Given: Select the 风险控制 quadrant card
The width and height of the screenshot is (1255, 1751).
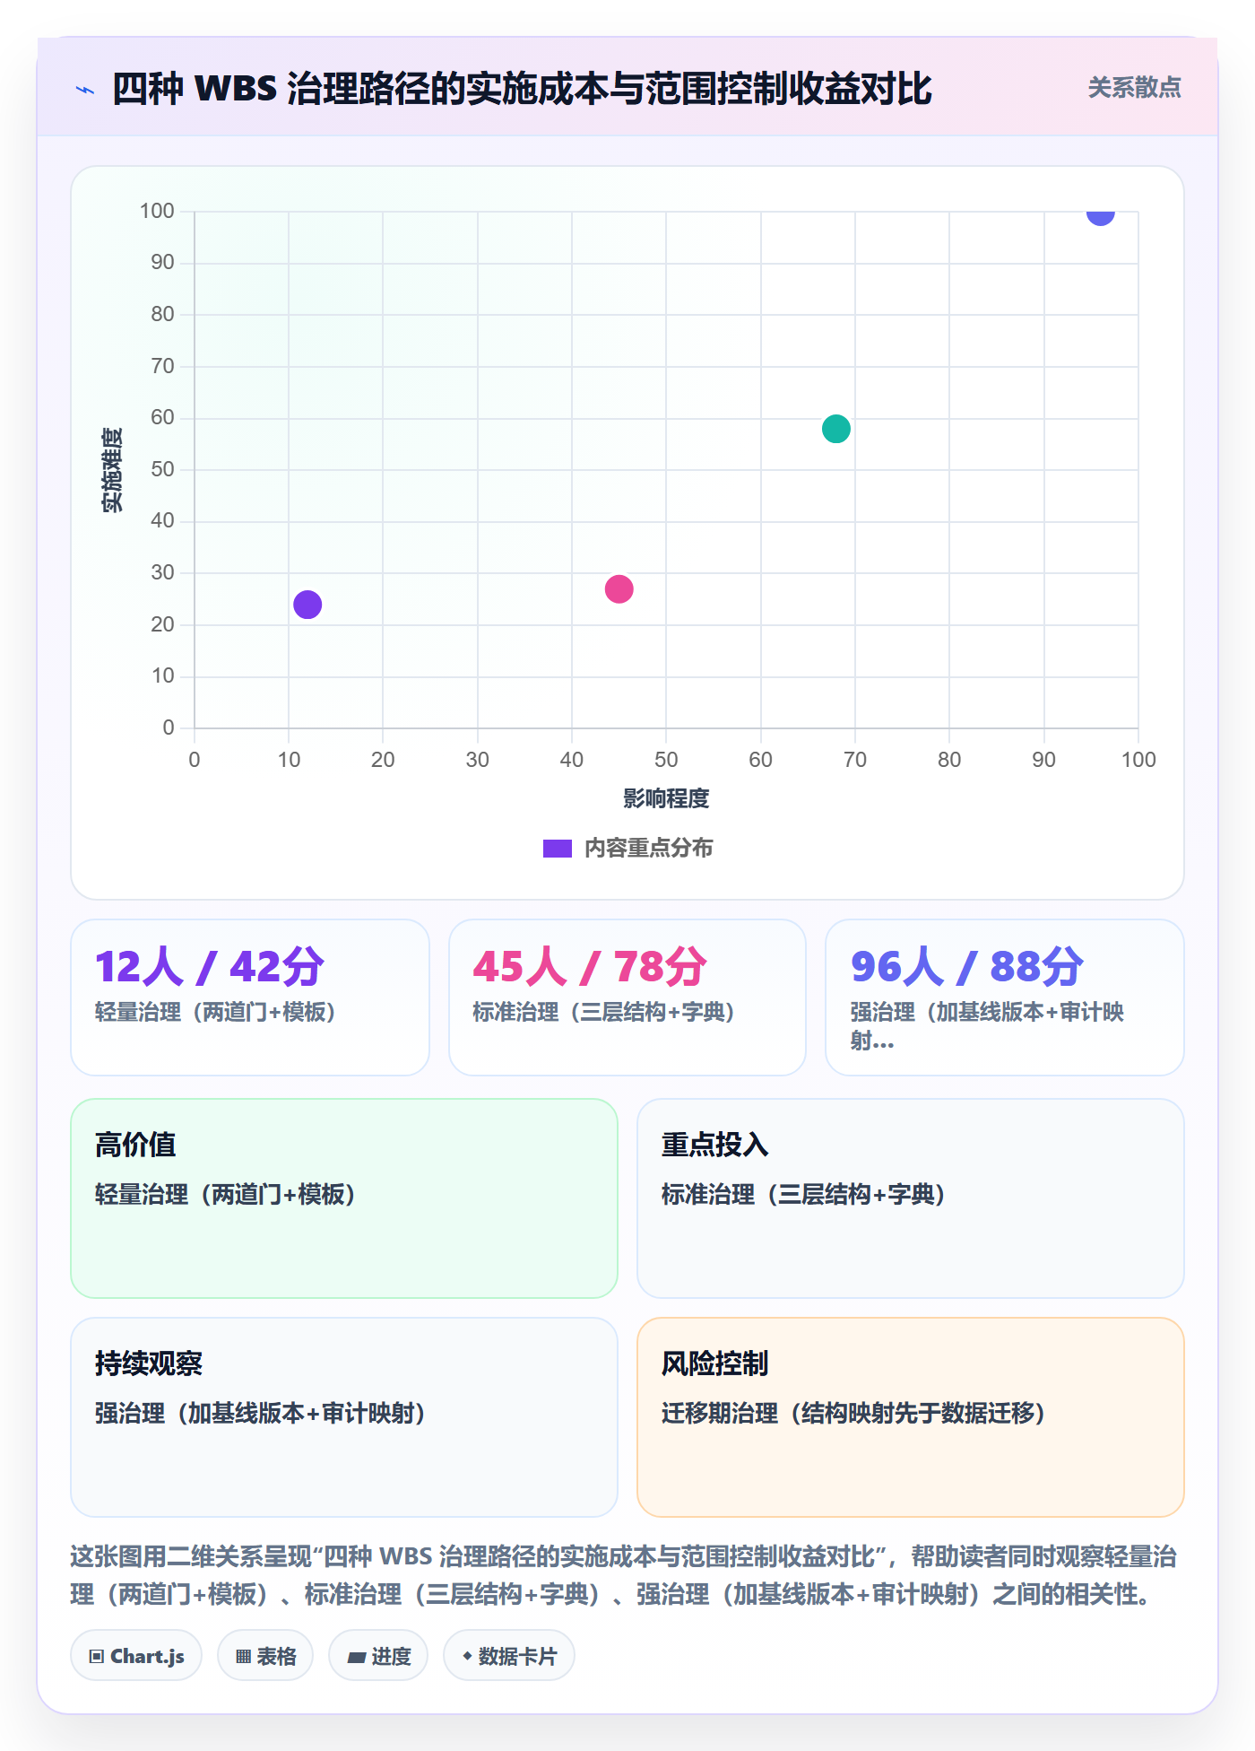Looking at the screenshot, I should point(911,1417).
